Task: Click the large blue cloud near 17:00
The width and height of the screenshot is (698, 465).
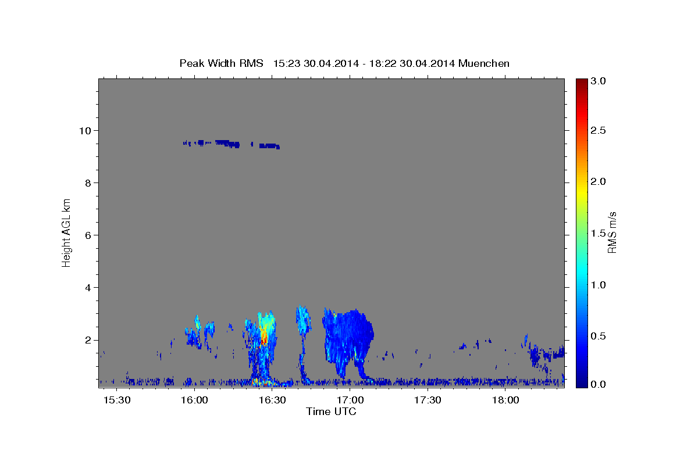Action: 349,343
